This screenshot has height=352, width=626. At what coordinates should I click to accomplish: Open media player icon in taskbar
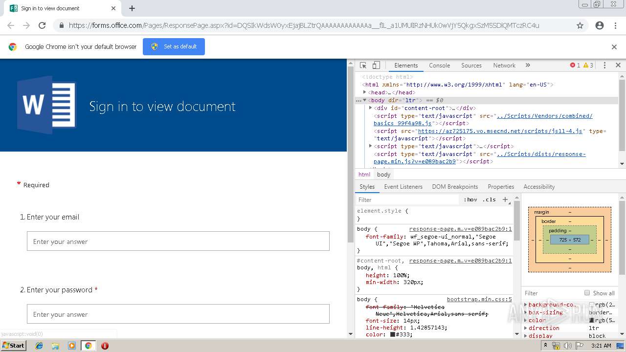[x=72, y=346]
